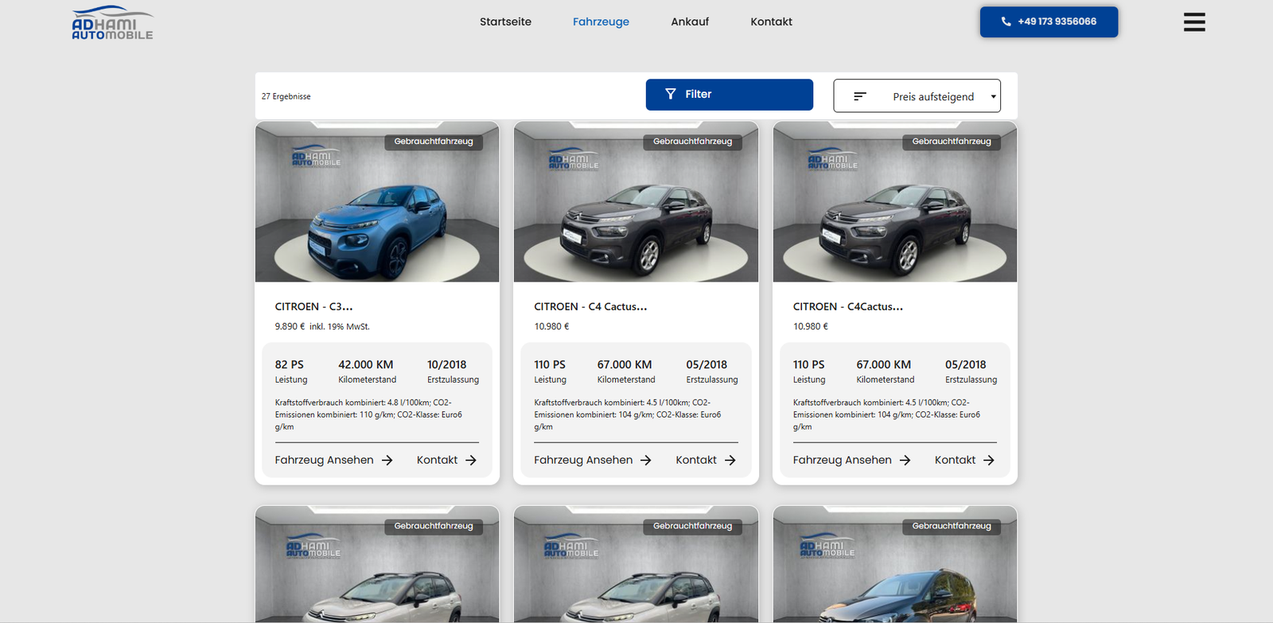
Task: Navigate to Kontakt in the top menu
Action: point(771,21)
